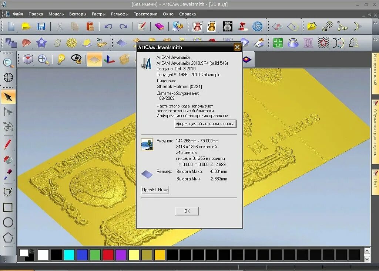
Task: Click the green plus cross icon
Action: (x=278, y=43)
